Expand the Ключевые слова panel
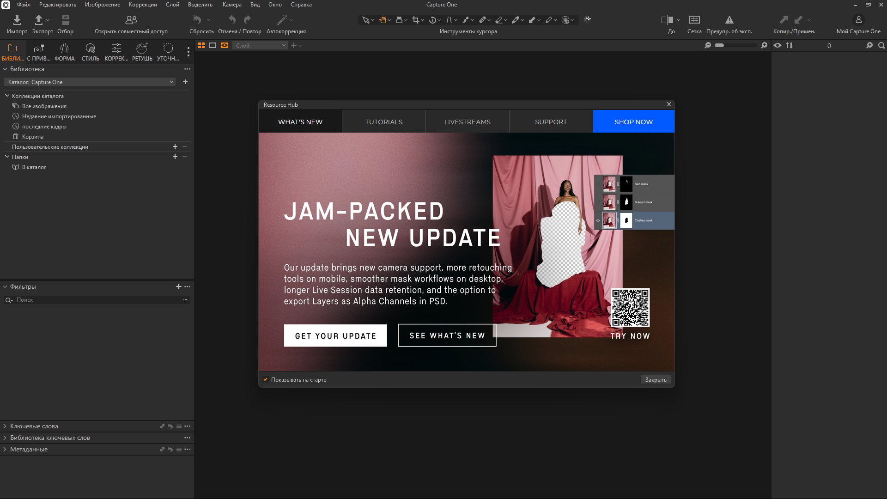 5,426
